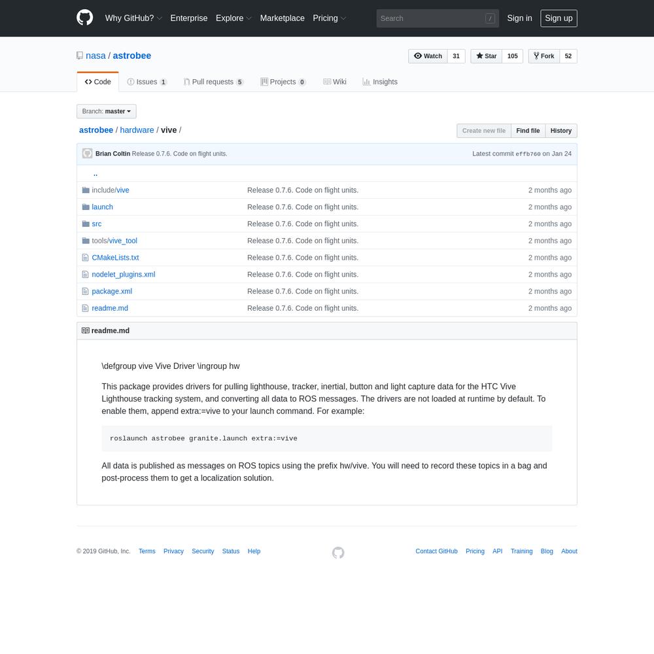The height and width of the screenshot is (654, 654).
Task: Open the astrobee repository title link
Action: [x=132, y=56]
